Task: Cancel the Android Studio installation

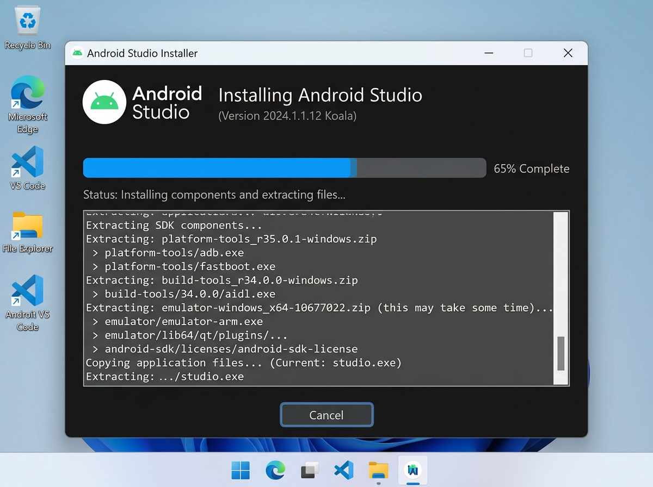Action: (326, 415)
